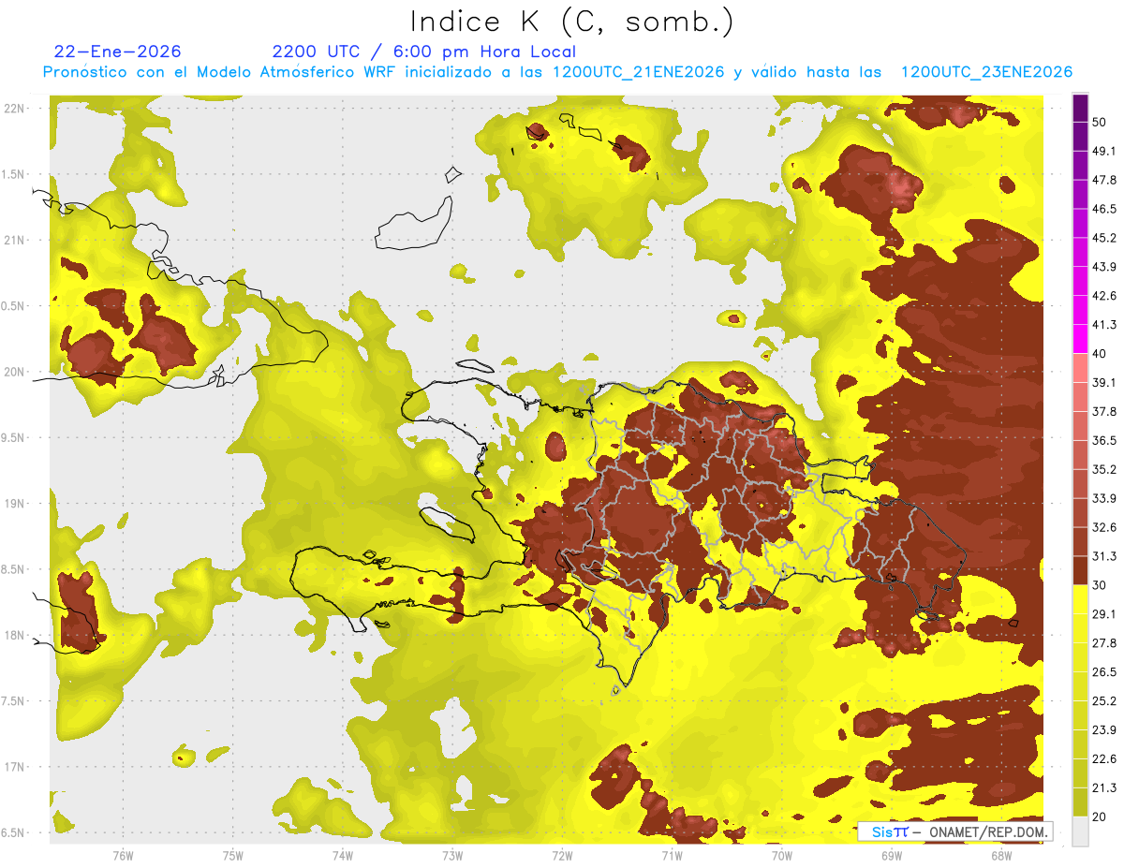Click the colorbar value '21.3'
The image size is (1124, 868).
tap(1104, 787)
